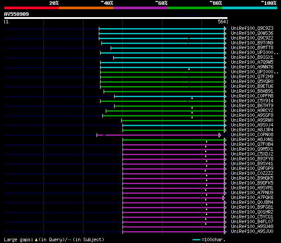281x243 pixels.
Task: Click the UniRef100_A9NN76 label
Action: [252, 67]
